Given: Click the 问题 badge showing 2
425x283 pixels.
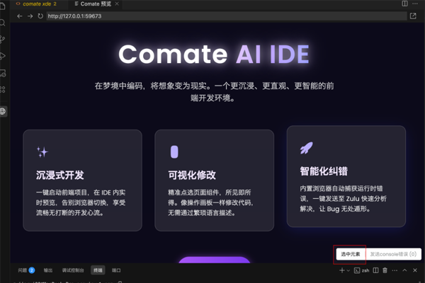Looking at the screenshot, I should tap(32, 270).
